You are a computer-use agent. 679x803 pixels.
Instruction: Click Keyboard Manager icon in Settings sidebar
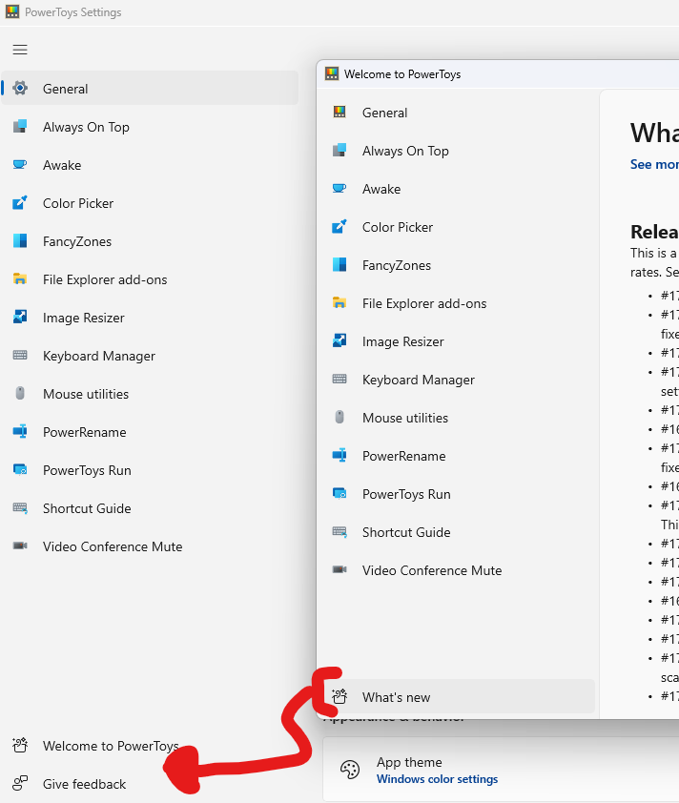click(x=20, y=356)
